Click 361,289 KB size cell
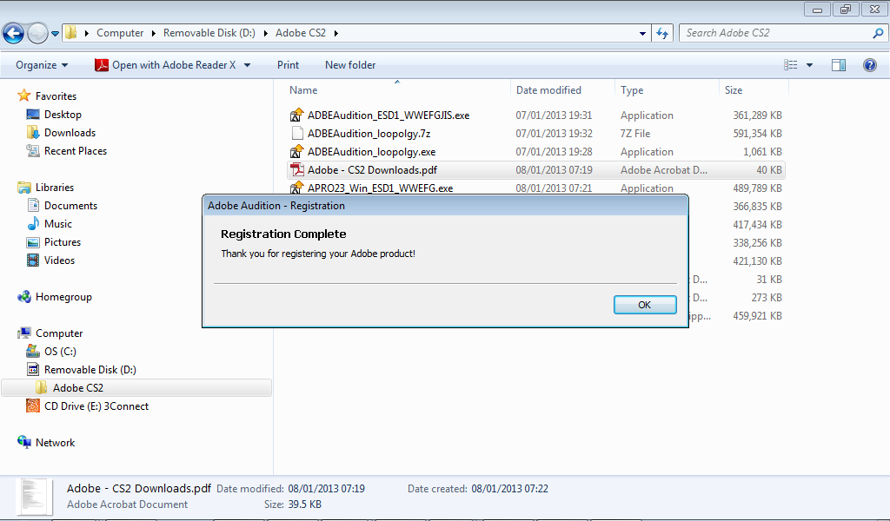Viewport: 890px width, 521px height. (x=757, y=115)
